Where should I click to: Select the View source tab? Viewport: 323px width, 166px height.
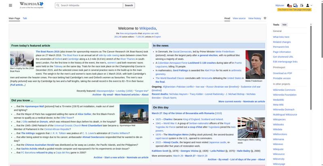[x=239, y=18]
